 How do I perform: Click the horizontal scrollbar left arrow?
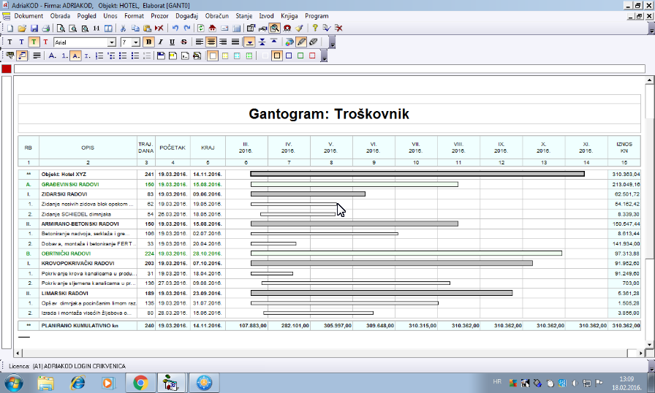click(x=18, y=353)
